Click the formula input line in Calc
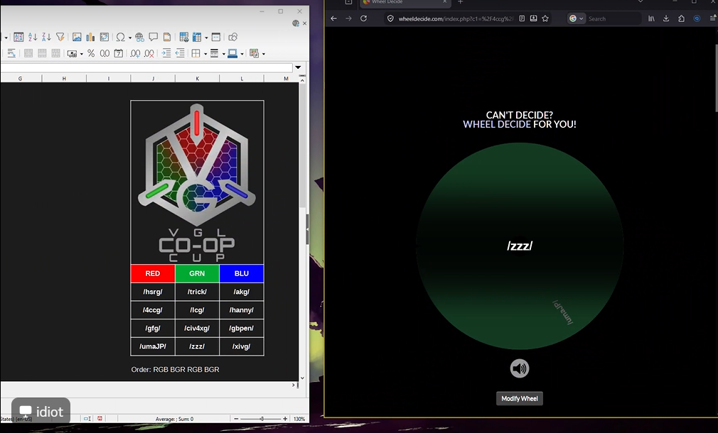Image resolution: width=718 pixels, height=433 pixels. point(146,67)
